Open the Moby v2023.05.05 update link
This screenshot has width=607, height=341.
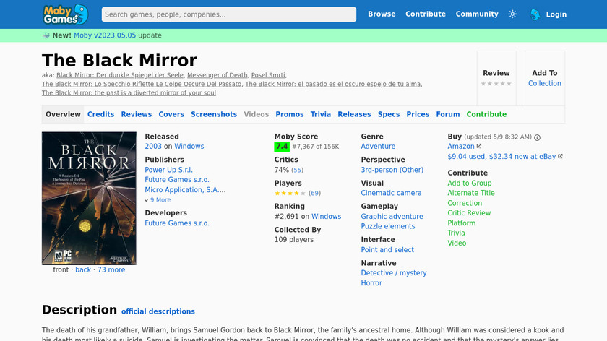pyautogui.click(x=105, y=35)
